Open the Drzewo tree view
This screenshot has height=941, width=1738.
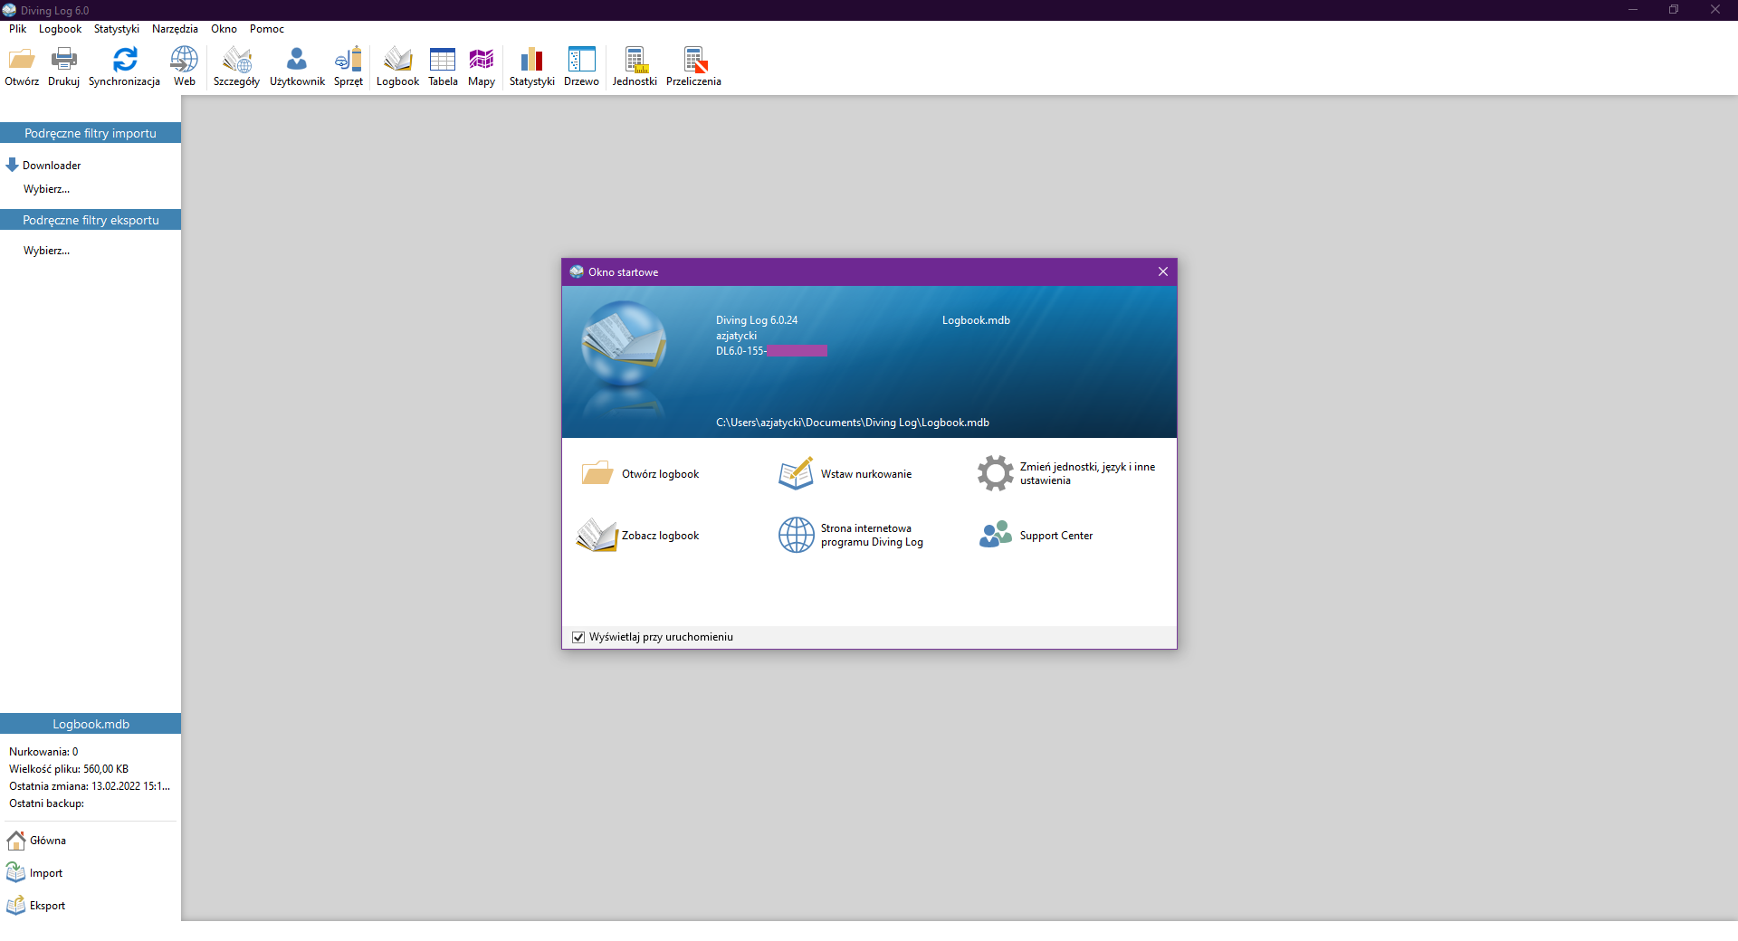[x=581, y=67]
